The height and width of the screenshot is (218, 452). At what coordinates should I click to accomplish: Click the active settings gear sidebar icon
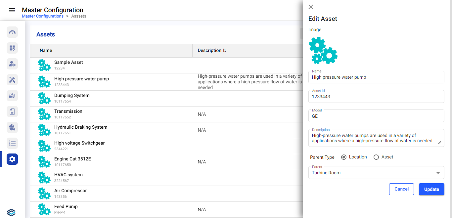point(12,159)
